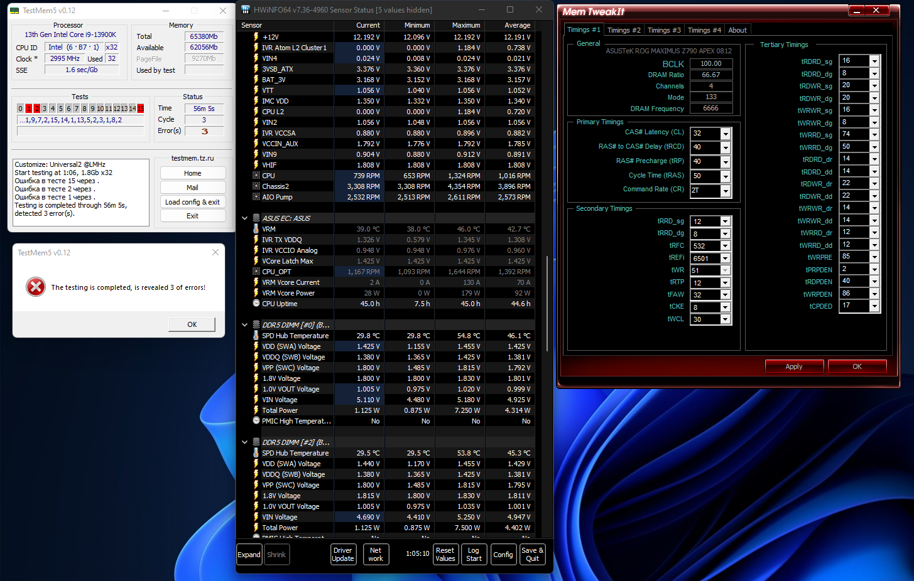Open the tFAW dropdown
This screenshot has width=914, height=581.
pyautogui.click(x=726, y=295)
